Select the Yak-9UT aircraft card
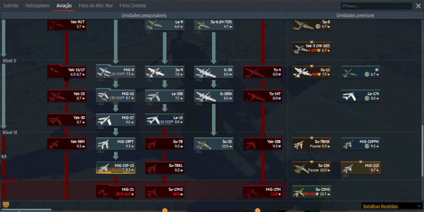Screen dimensions: 424x212 pos(67,24)
